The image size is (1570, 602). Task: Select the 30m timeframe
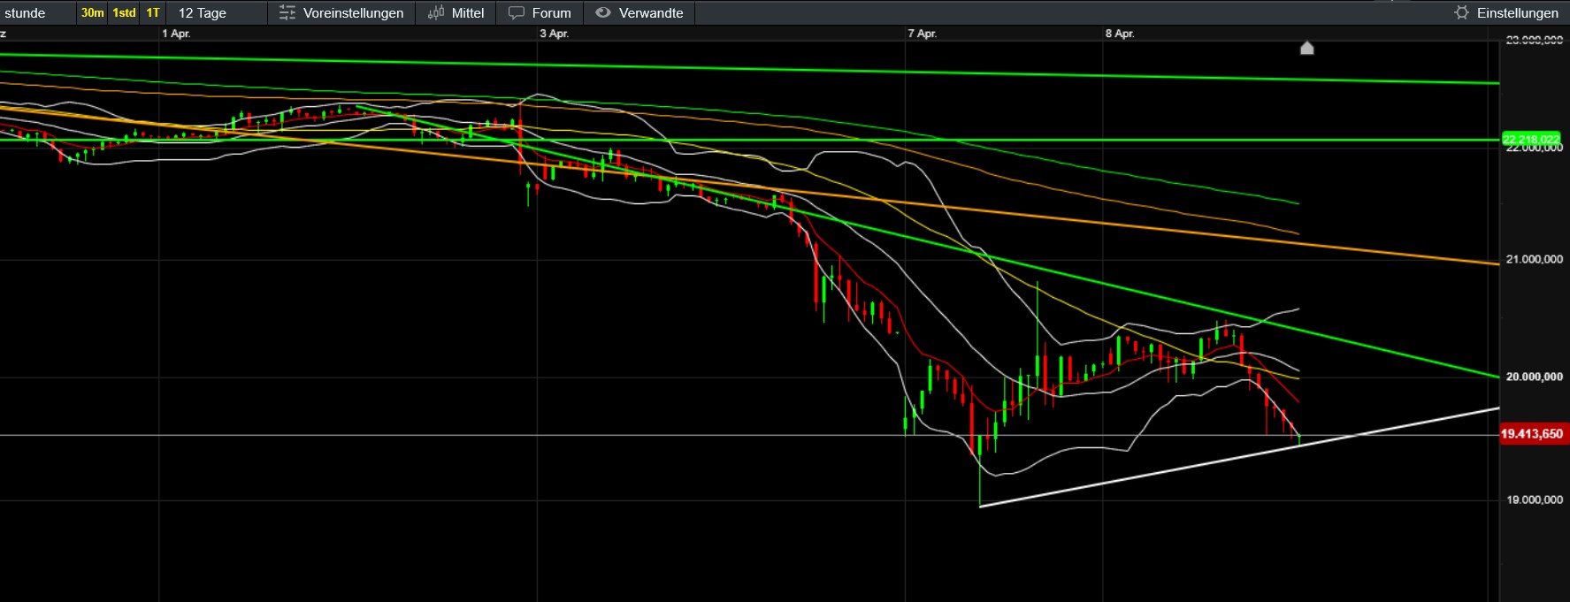tap(92, 13)
